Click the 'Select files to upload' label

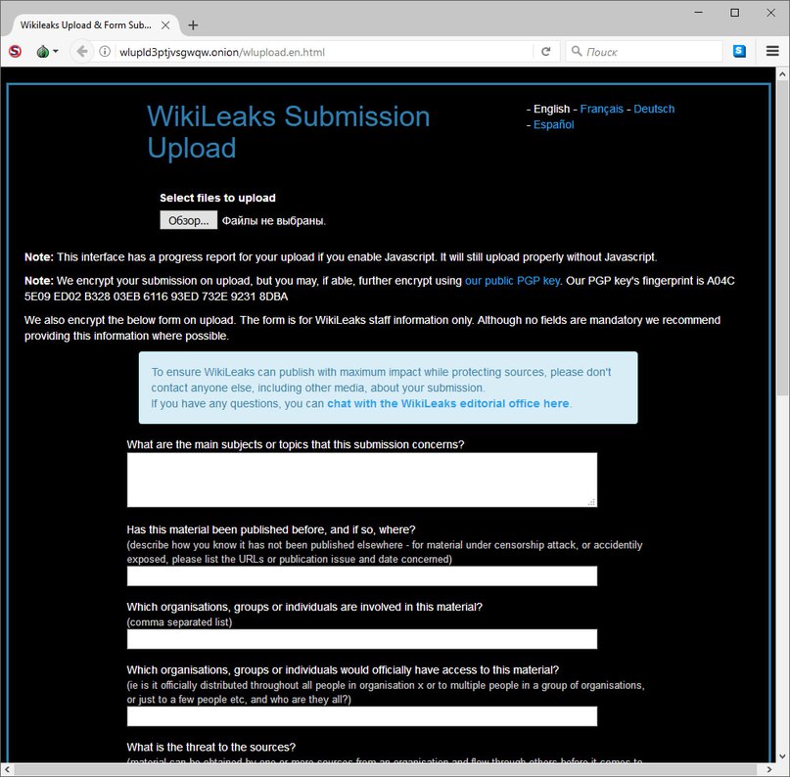(217, 198)
